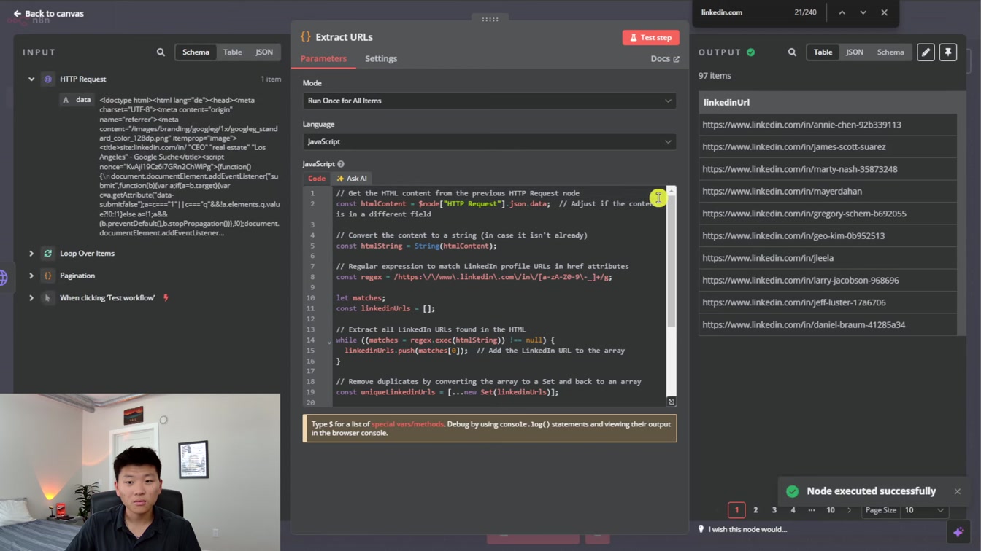Select the Schema view in INPUT panel

point(196,52)
